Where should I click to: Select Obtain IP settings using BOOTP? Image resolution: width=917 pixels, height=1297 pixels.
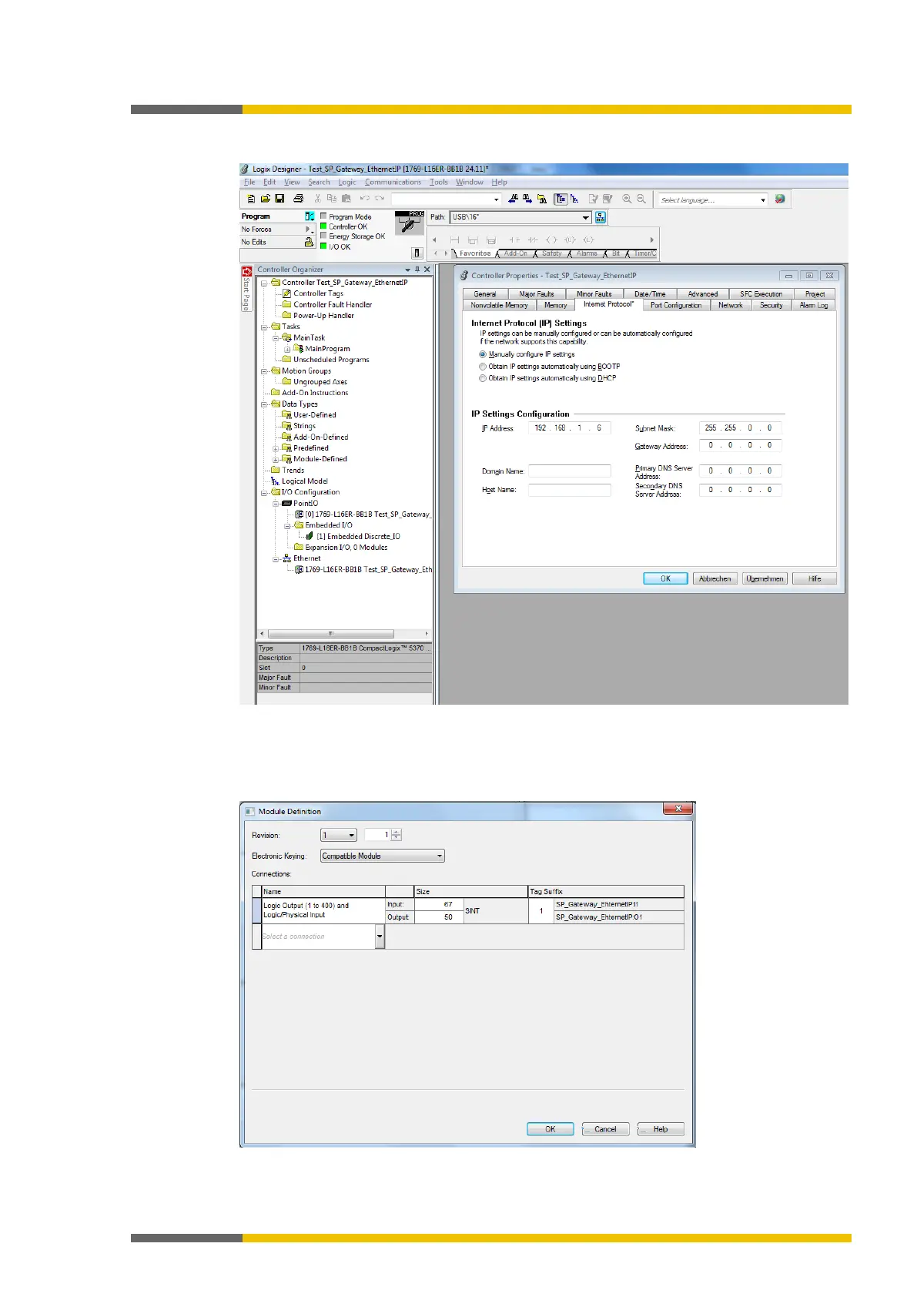tap(483, 367)
